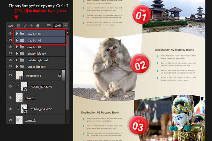This screenshot has width=212, height=141.
Task: Select the day btn 01 layer name
Action: [x=34, y=47]
